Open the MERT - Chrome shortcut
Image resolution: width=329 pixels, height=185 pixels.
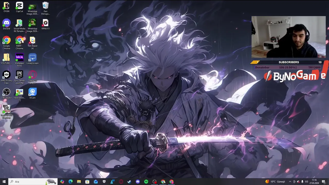click(20, 43)
